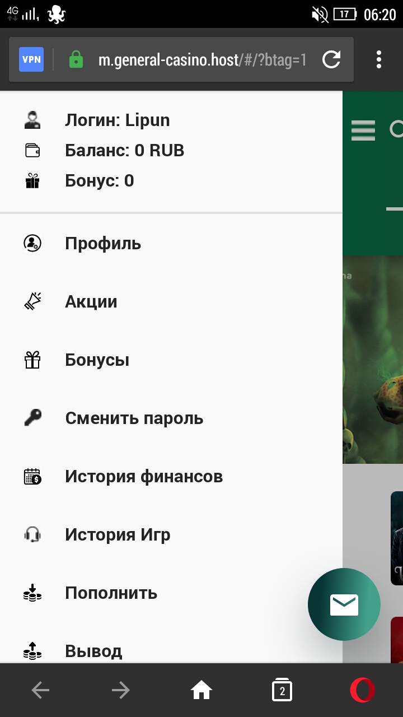Tap the 06:20 clock in status bar
The width and height of the screenshot is (403, 717).
coord(379,15)
